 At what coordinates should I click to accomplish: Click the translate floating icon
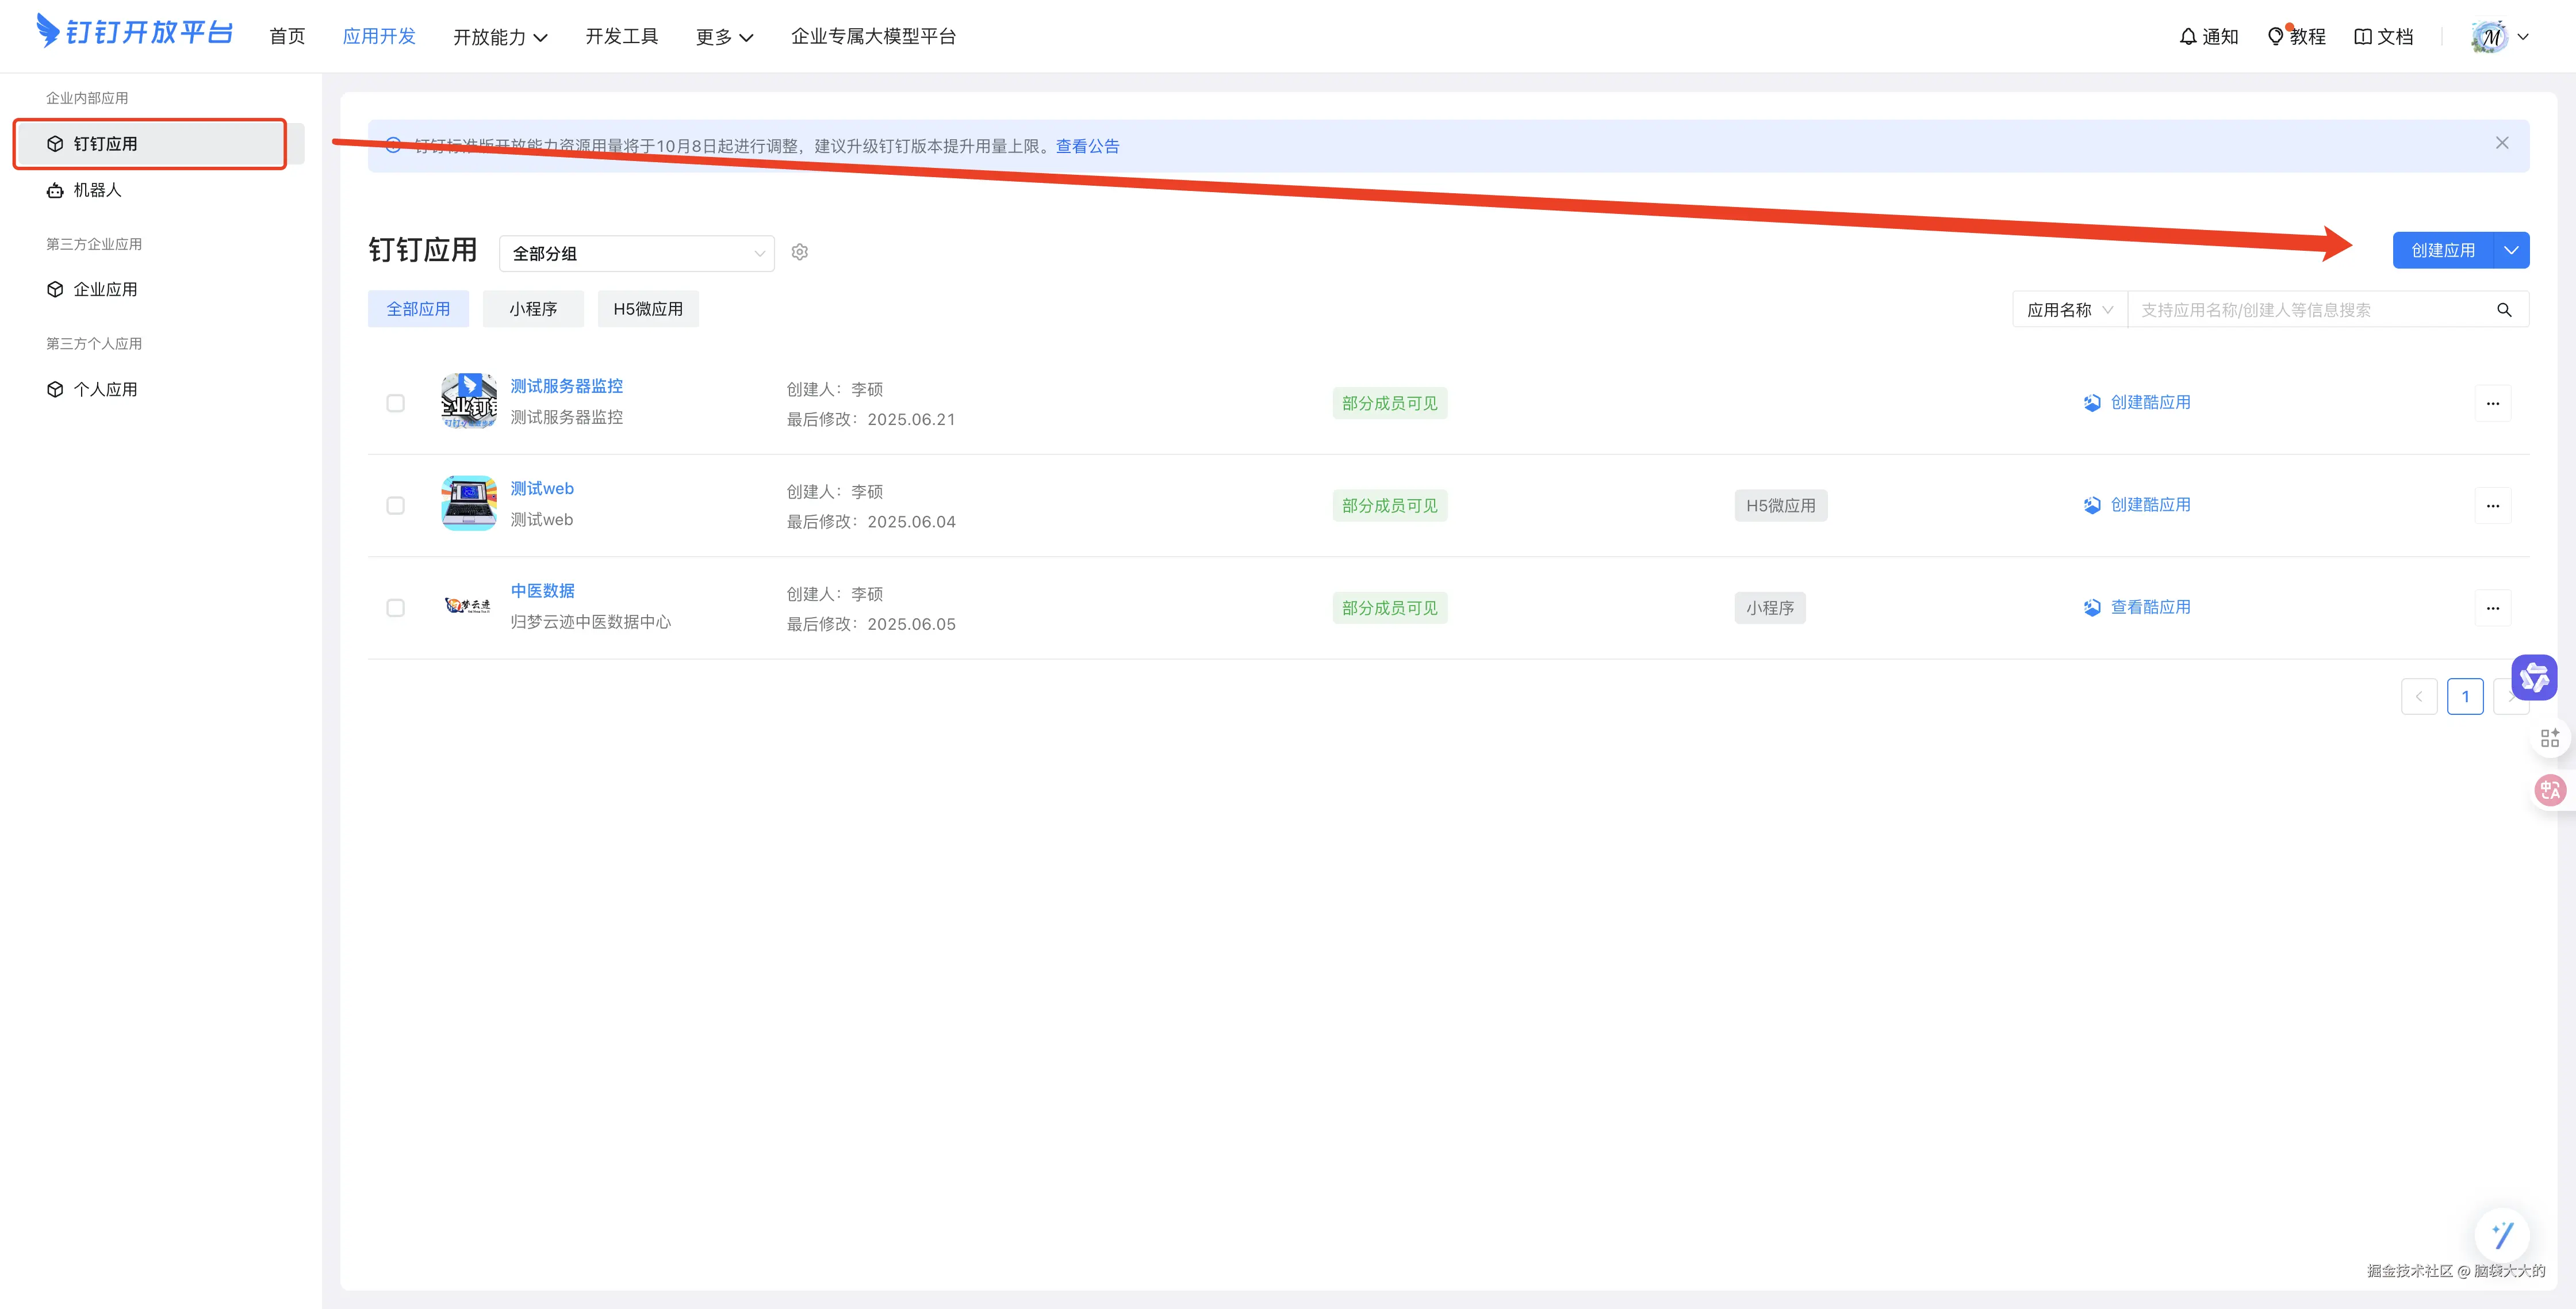click(x=2549, y=790)
